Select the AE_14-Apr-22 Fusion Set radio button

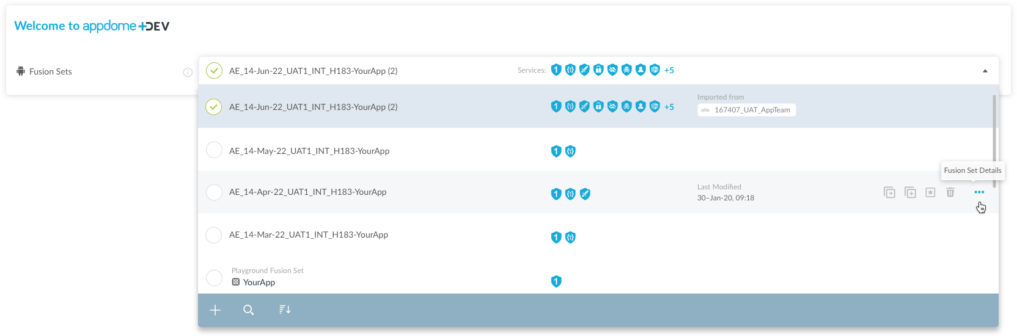point(214,192)
